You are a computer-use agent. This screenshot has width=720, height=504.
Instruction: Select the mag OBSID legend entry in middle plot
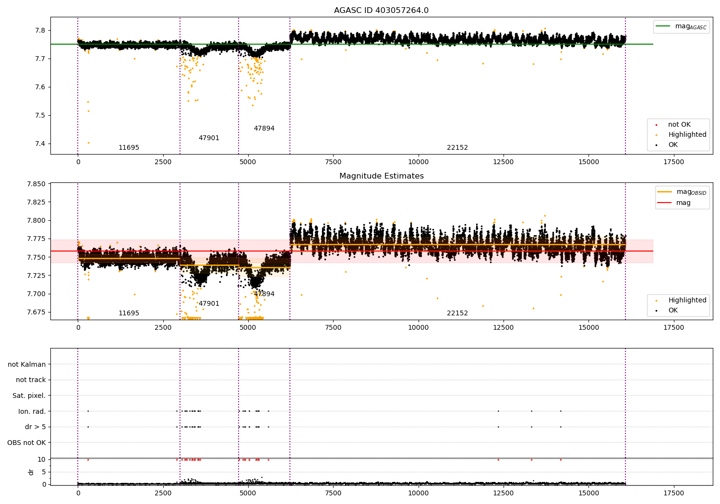pyautogui.click(x=682, y=192)
